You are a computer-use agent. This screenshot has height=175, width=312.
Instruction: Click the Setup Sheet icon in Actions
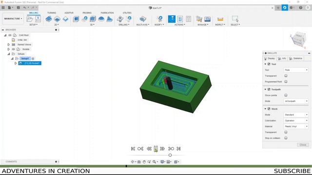pos(189,19)
